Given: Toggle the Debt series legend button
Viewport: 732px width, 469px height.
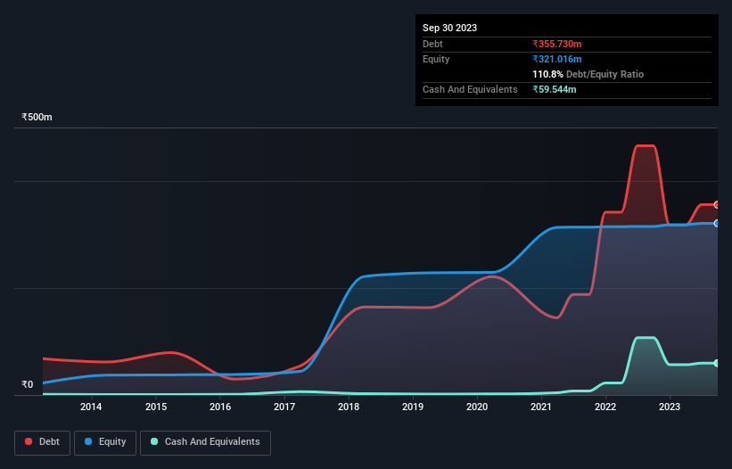Looking at the screenshot, I should (x=43, y=442).
